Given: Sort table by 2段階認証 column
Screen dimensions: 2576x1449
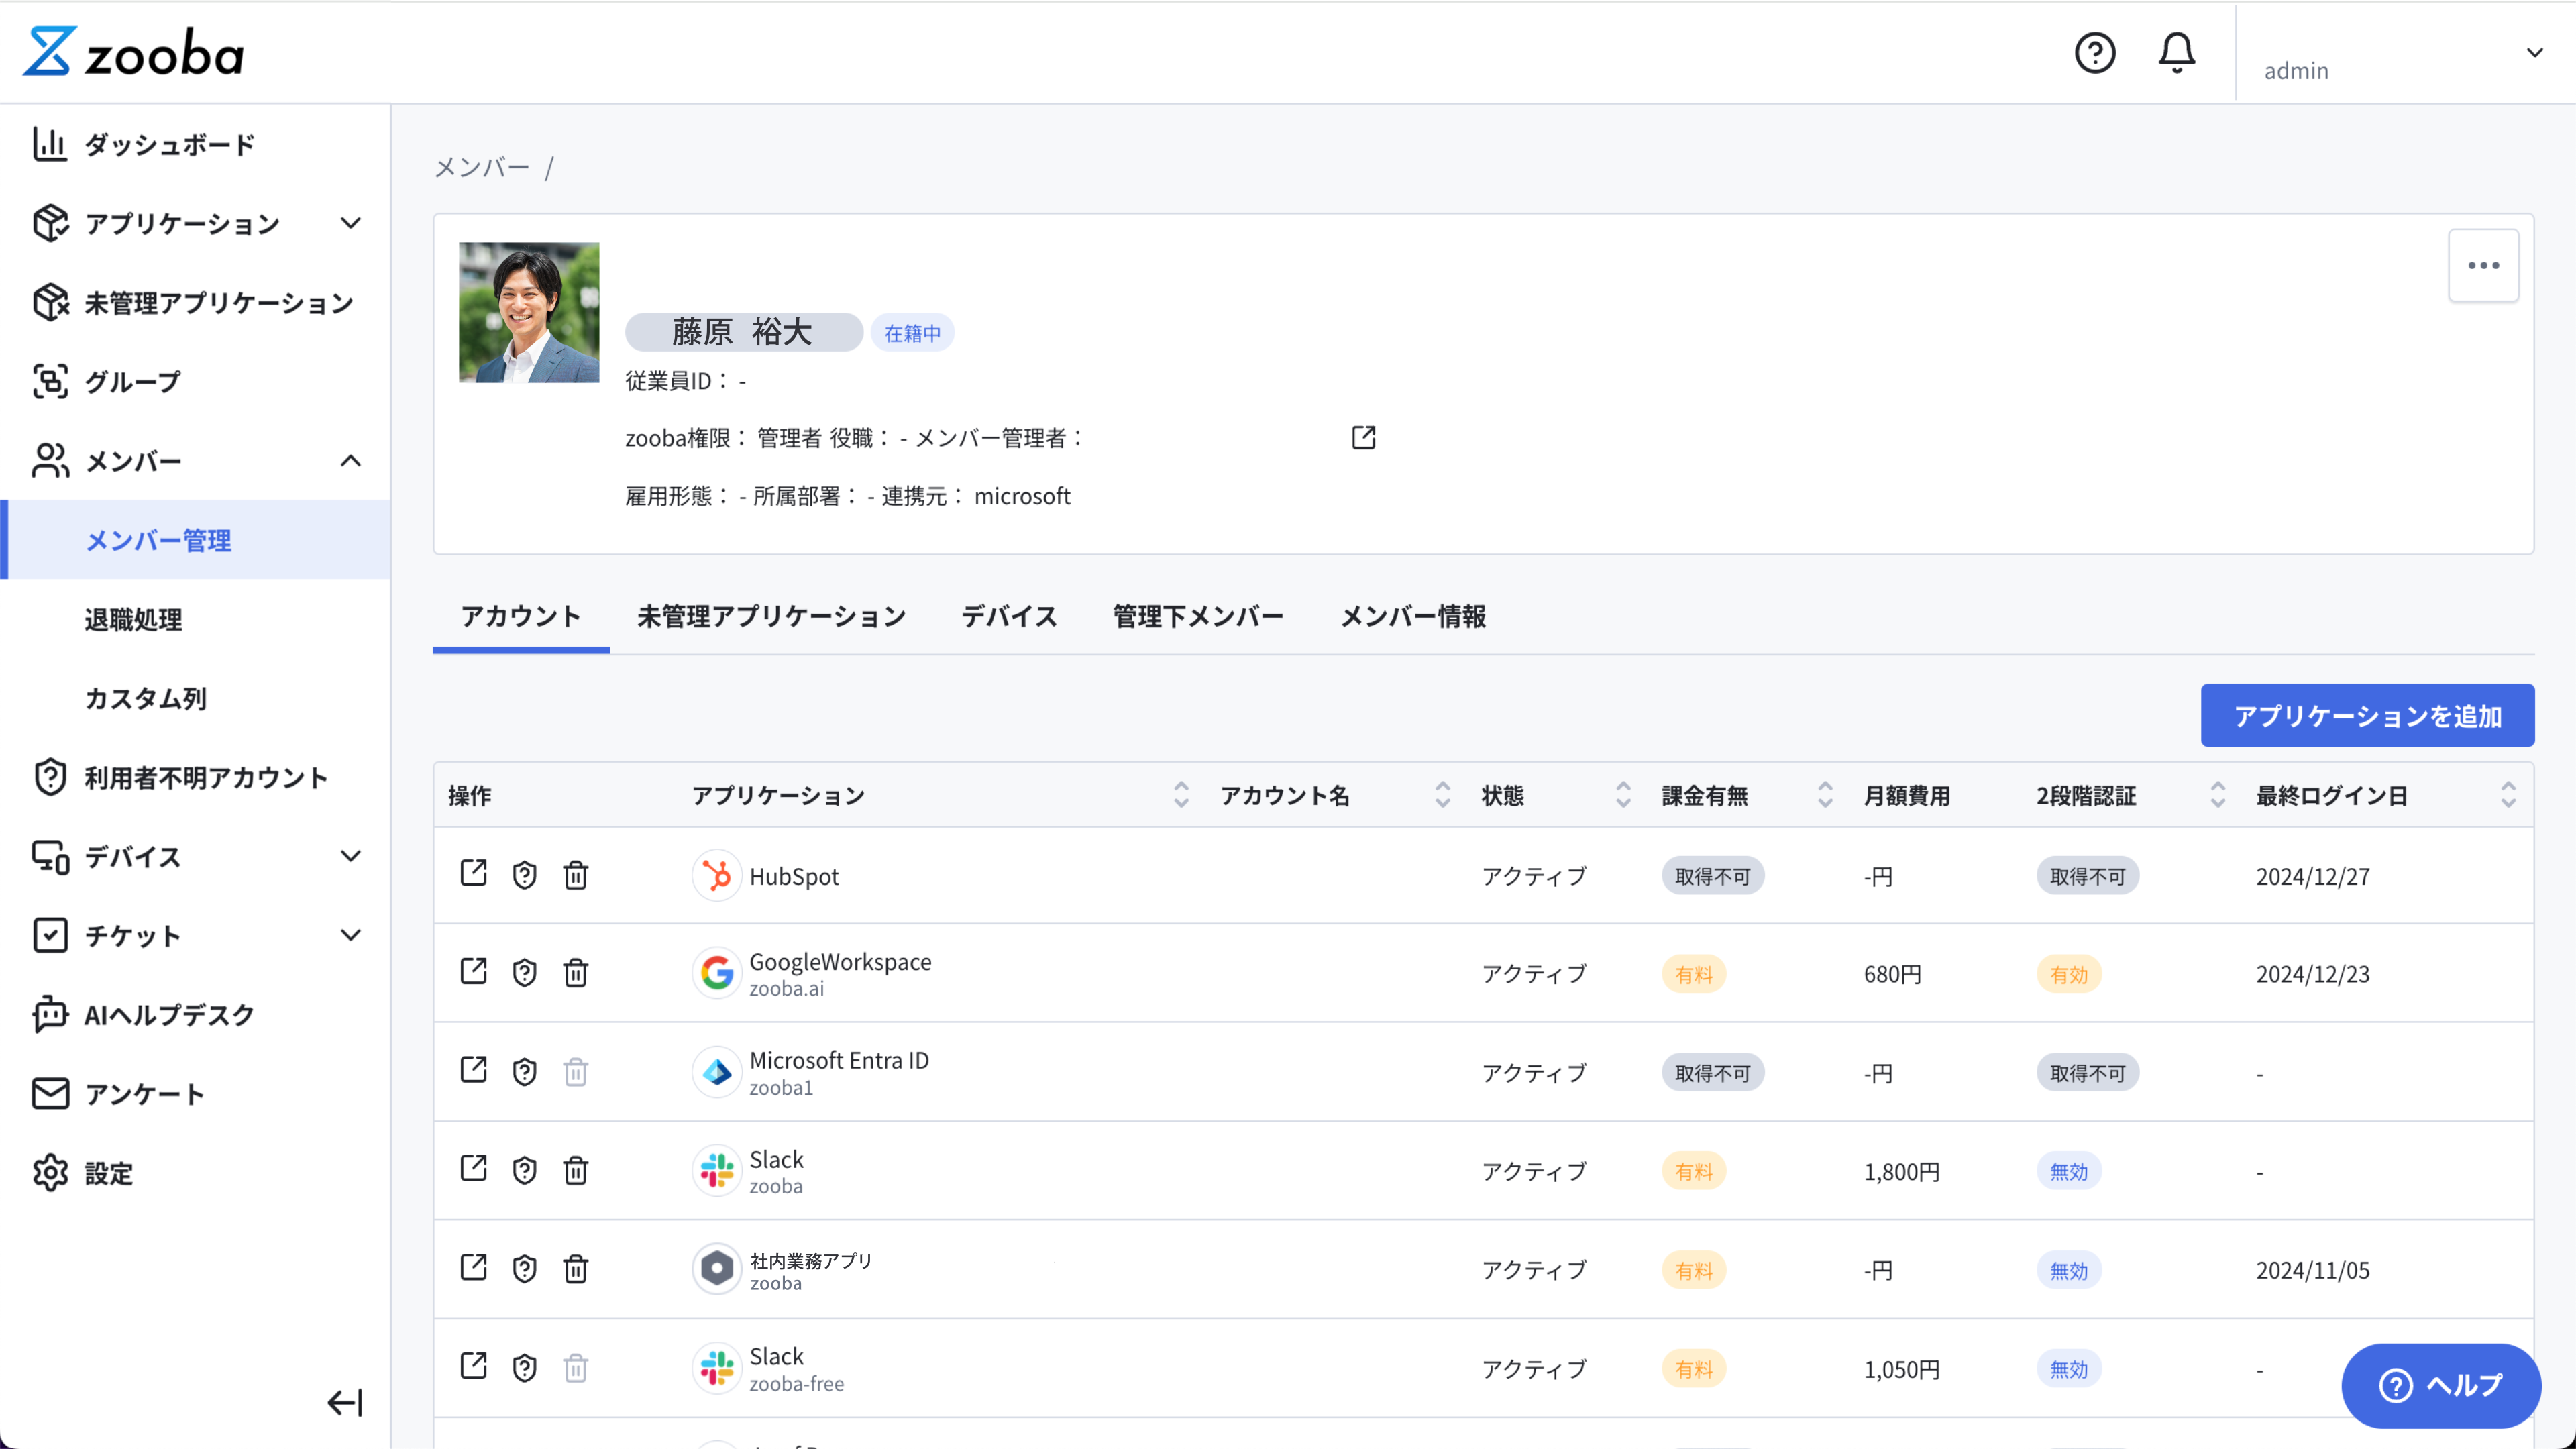Looking at the screenshot, I should (2217, 794).
